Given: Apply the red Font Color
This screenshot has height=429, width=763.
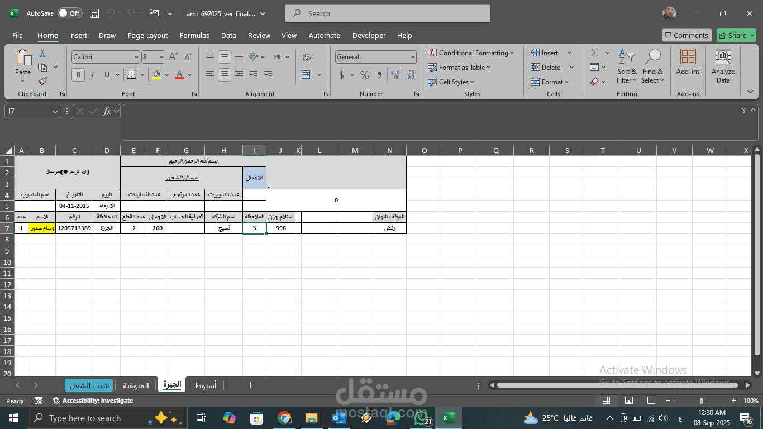Looking at the screenshot, I should coord(179,74).
